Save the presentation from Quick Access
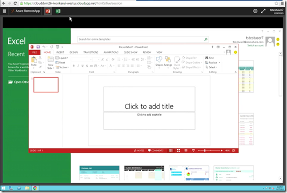Viewport: 287px width, 193px height. tap(38, 47)
